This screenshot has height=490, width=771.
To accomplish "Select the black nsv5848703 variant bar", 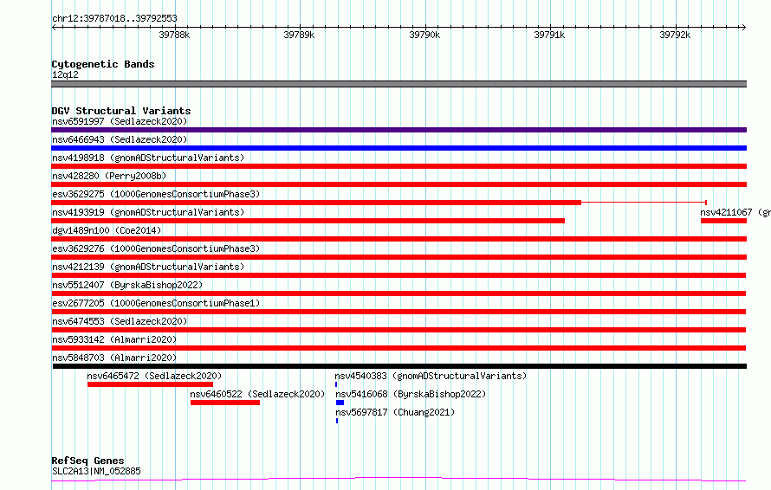I will [399, 366].
